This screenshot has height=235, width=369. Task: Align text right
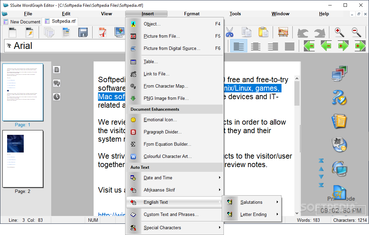(x=273, y=47)
